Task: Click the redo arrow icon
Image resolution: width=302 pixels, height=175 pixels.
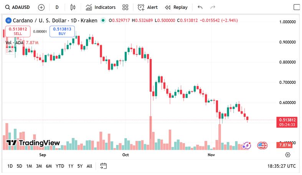Action: coord(213,7)
